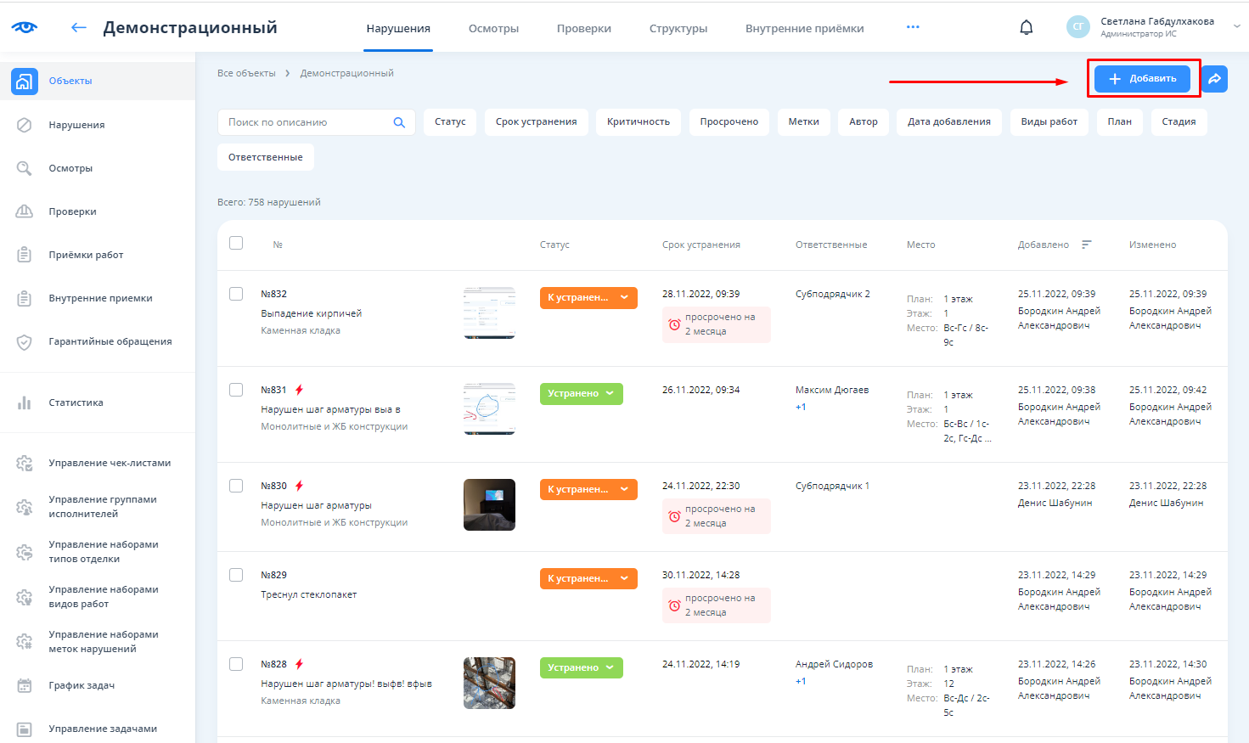Open the Внутренние приёмки tab
Screen dimensions: 1249x743
(x=804, y=28)
